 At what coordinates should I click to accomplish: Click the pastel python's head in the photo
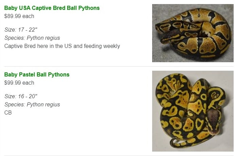tap(214, 121)
